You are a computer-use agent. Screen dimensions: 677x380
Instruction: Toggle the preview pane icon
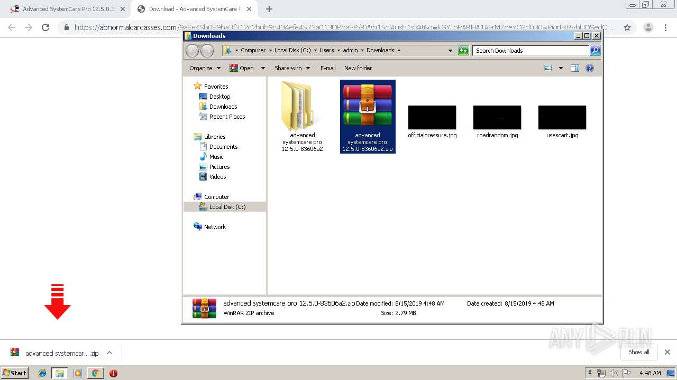575,68
